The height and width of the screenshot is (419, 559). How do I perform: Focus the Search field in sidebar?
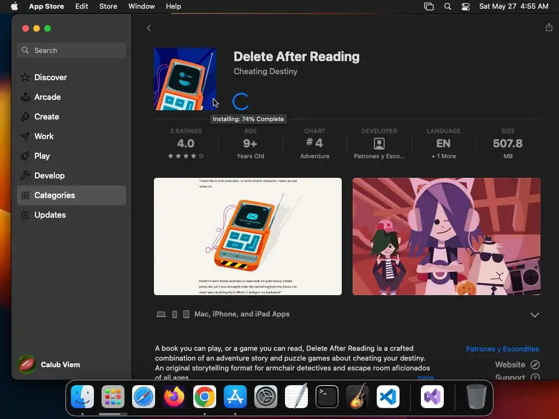pyautogui.click(x=72, y=50)
